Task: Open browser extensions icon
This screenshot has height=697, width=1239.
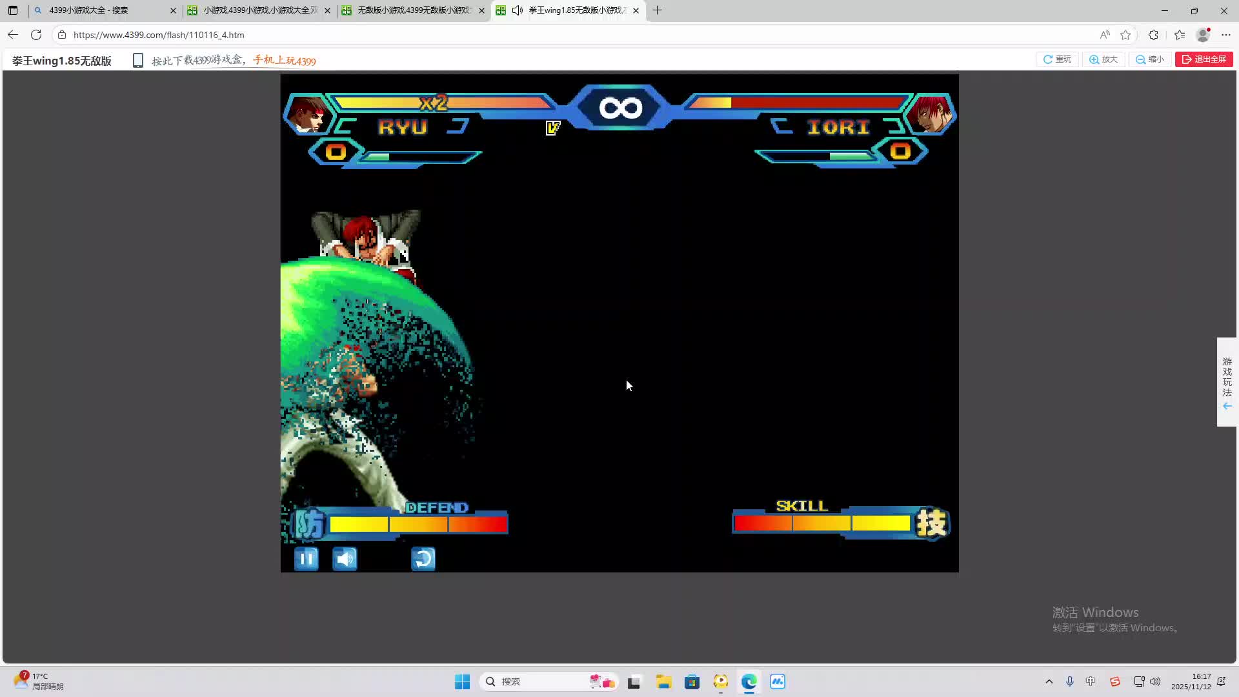Action: click(x=1153, y=35)
